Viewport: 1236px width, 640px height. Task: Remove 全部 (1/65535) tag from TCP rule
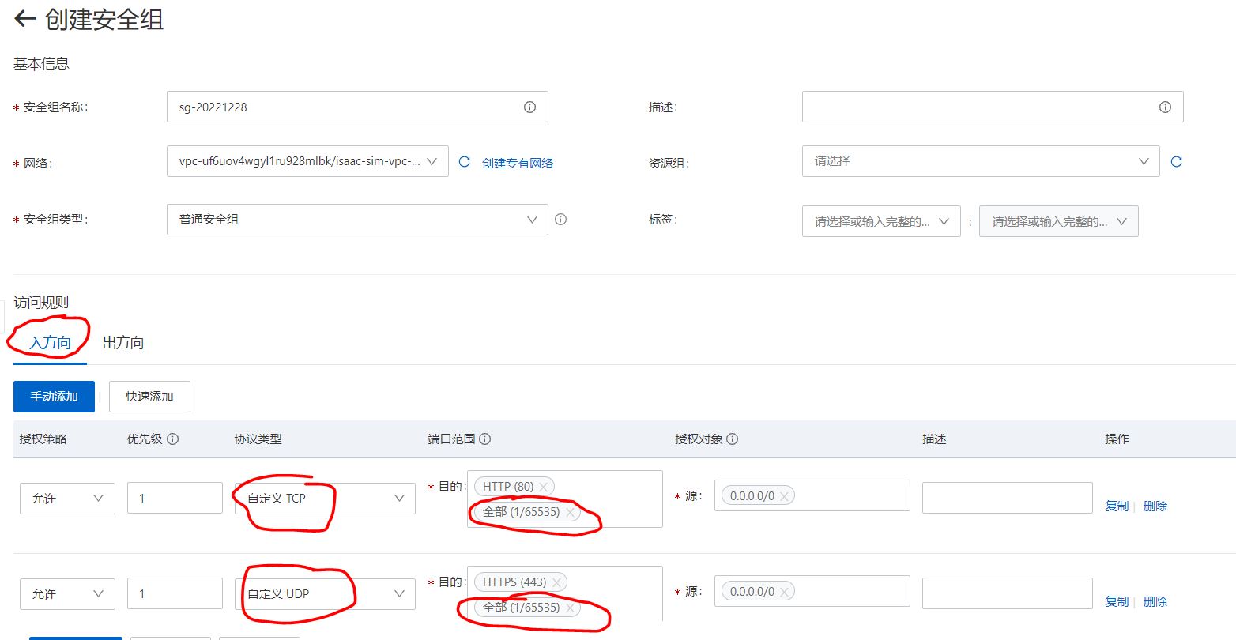coord(570,511)
